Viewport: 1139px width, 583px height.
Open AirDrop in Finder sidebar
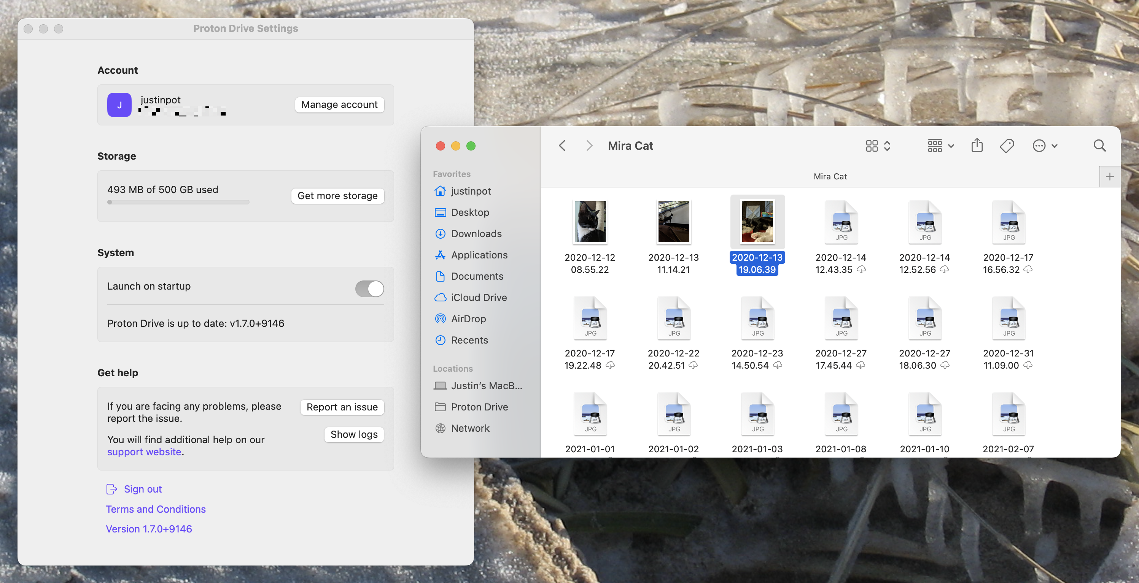(460, 318)
